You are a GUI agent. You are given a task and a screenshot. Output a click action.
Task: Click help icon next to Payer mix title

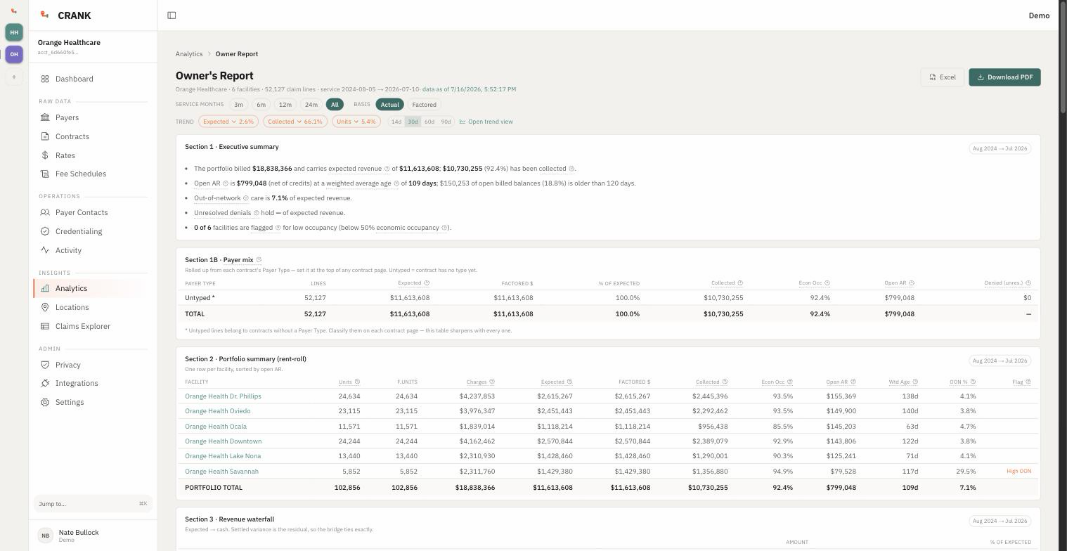pyautogui.click(x=259, y=260)
